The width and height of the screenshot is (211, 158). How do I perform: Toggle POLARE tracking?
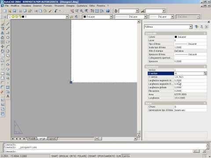82,156
